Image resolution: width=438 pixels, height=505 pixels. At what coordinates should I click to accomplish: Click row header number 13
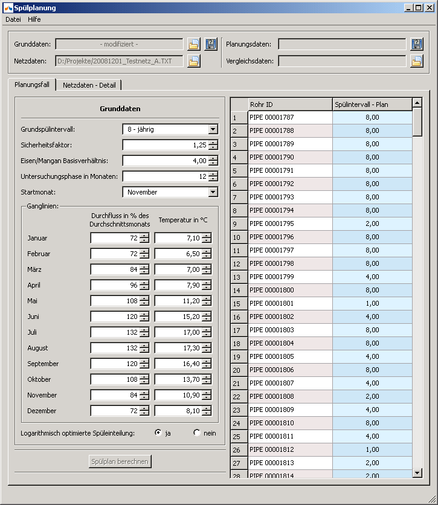(239, 277)
